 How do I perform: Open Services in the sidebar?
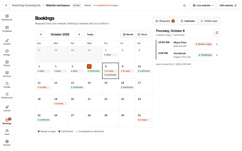point(7,74)
